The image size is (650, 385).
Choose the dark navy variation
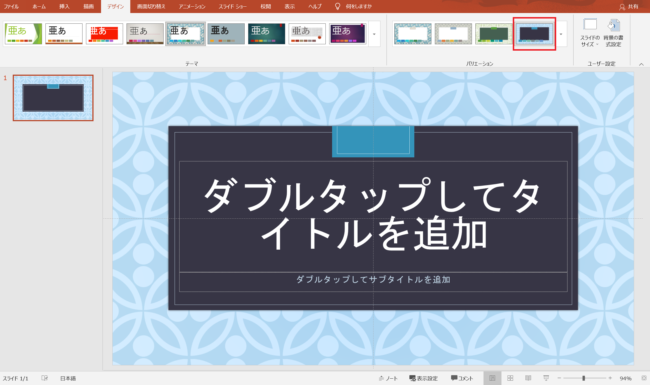coord(534,34)
